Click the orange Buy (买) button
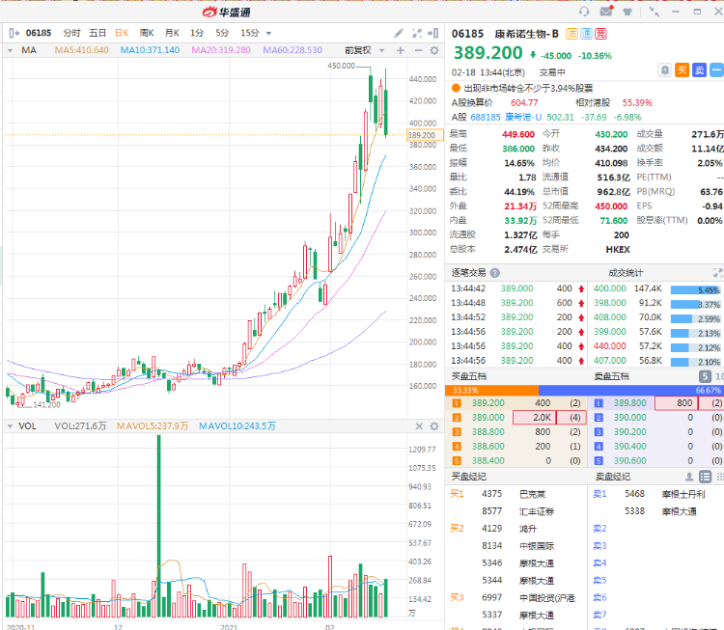The image size is (724, 630). [682, 70]
